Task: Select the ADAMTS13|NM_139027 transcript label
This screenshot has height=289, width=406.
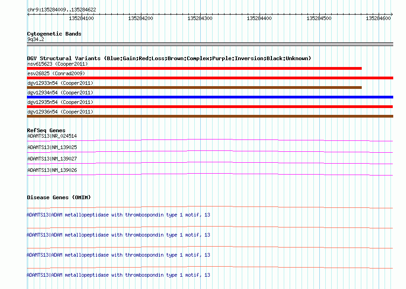Action: (x=52, y=159)
